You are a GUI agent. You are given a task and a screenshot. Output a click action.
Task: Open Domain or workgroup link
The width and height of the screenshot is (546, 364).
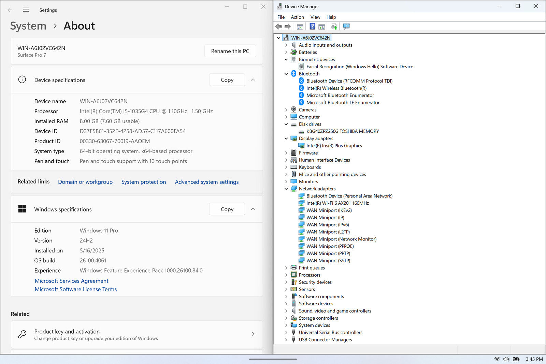coord(85,182)
